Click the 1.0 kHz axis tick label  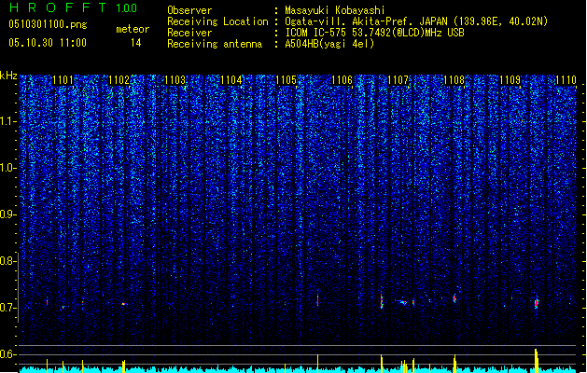pos(7,168)
